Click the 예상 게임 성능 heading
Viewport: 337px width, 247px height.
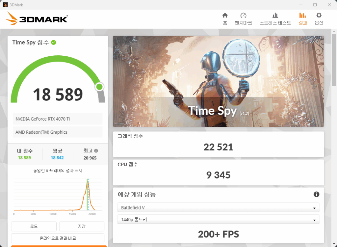click(137, 194)
